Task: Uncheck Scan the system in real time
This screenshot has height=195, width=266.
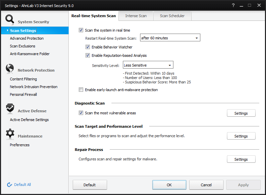Action: [81, 30]
